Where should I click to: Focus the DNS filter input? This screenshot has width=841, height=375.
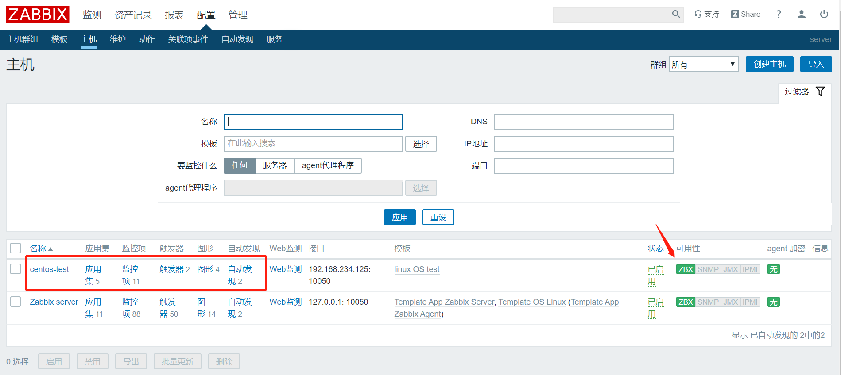584,122
